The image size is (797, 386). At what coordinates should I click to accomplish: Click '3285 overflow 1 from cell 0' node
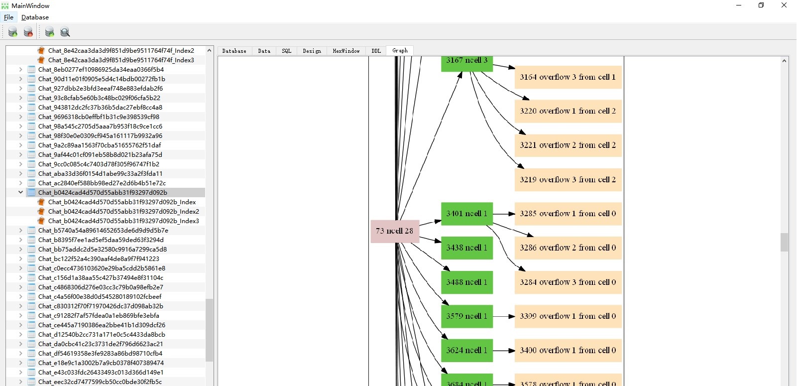click(568, 214)
